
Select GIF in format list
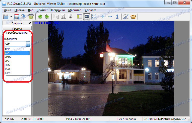(x=17, y=53)
